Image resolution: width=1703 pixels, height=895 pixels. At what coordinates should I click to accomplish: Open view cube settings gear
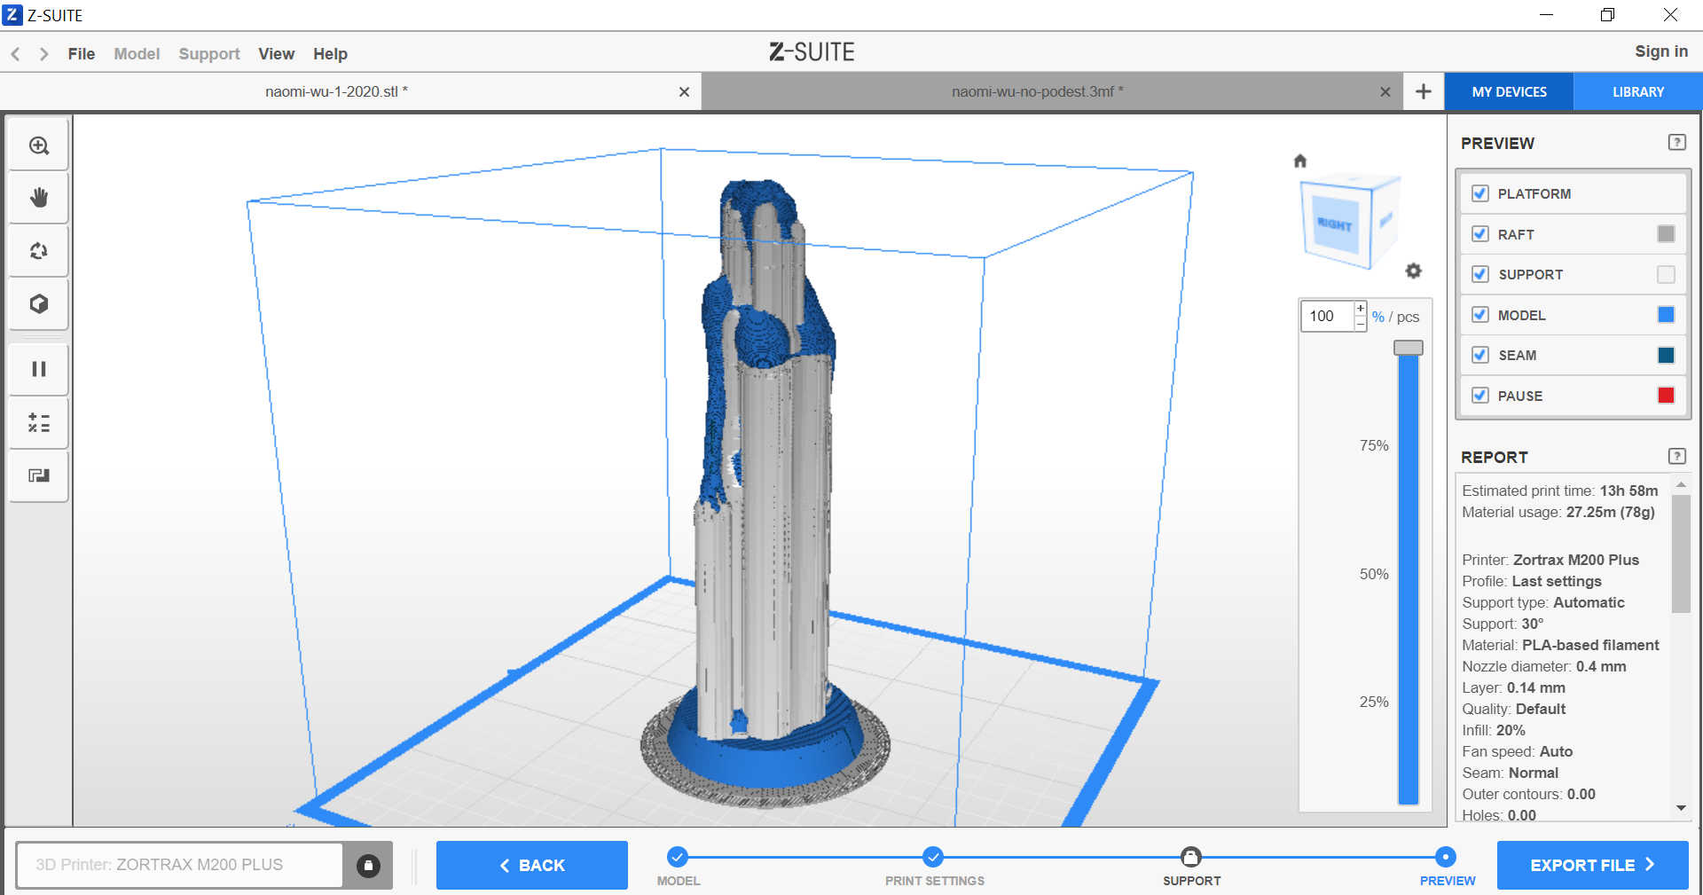[1413, 271]
